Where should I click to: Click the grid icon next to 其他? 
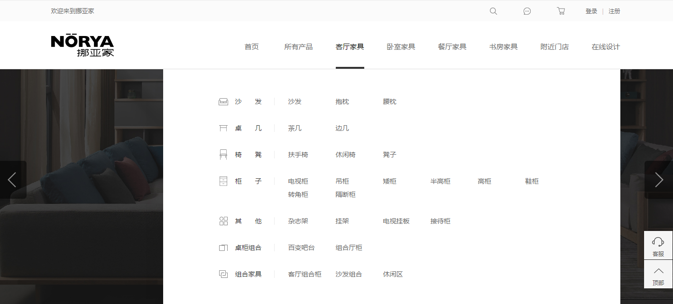[x=223, y=221]
